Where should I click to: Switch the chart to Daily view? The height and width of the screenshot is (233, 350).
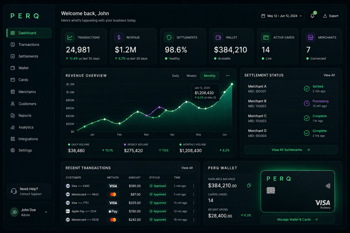tap(175, 76)
